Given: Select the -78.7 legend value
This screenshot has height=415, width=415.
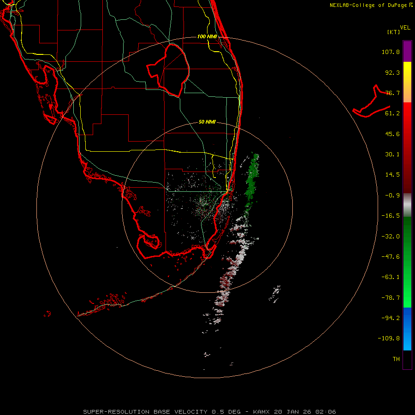Looking at the screenshot, I should pos(391,298).
